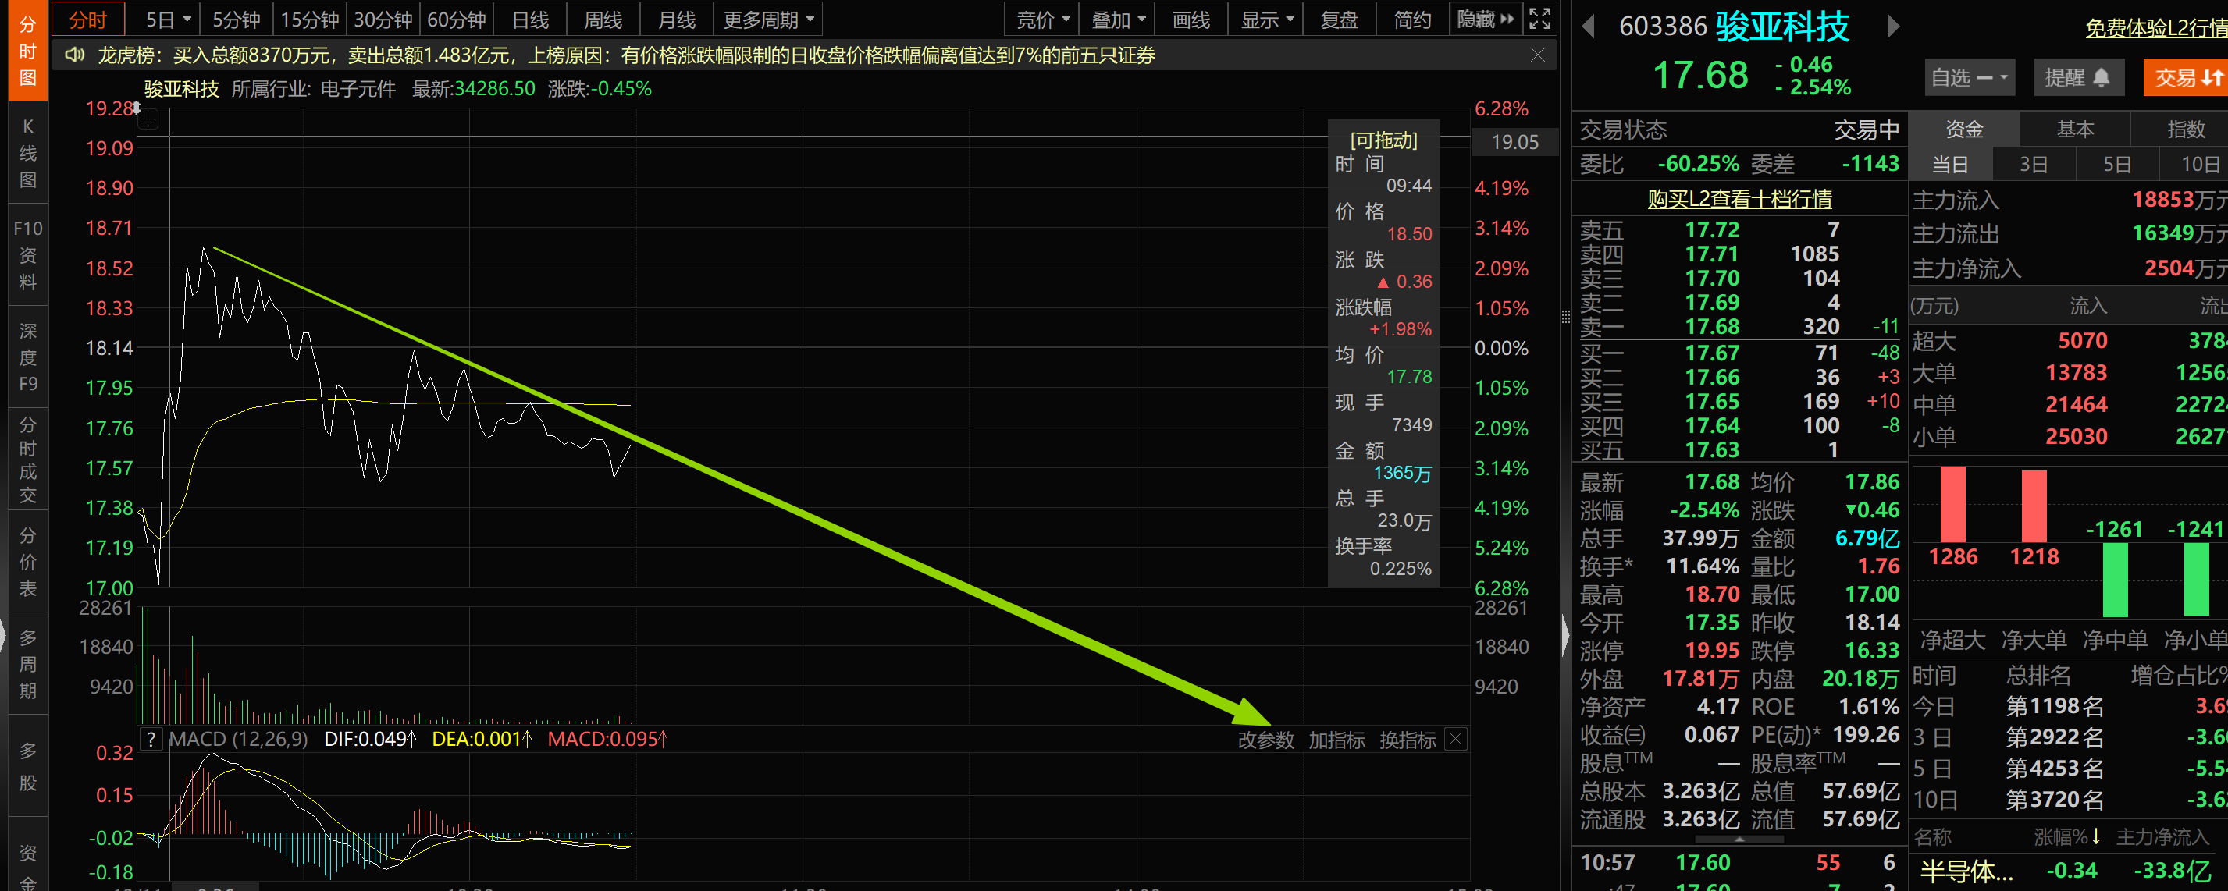2228x891 pixels.
Task: Go to previous stock arrow
Action: pyautogui.click(x=1588, y=27)
